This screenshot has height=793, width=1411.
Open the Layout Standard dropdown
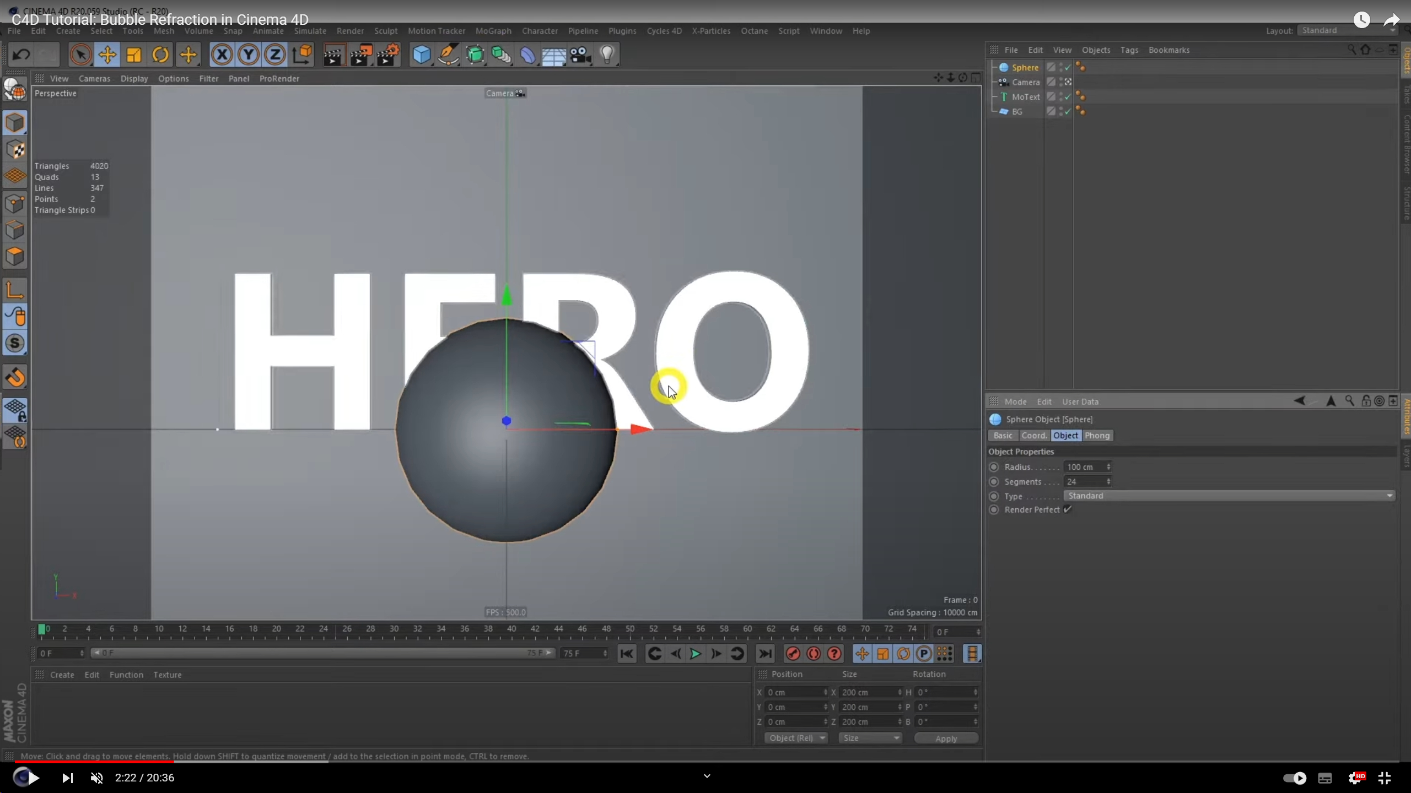pyautogui.click(x=1348, y=30)
